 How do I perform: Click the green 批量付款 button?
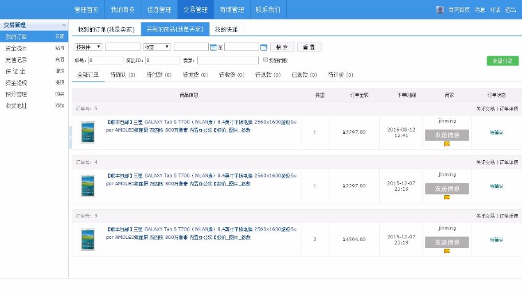[x=503, y=61]
